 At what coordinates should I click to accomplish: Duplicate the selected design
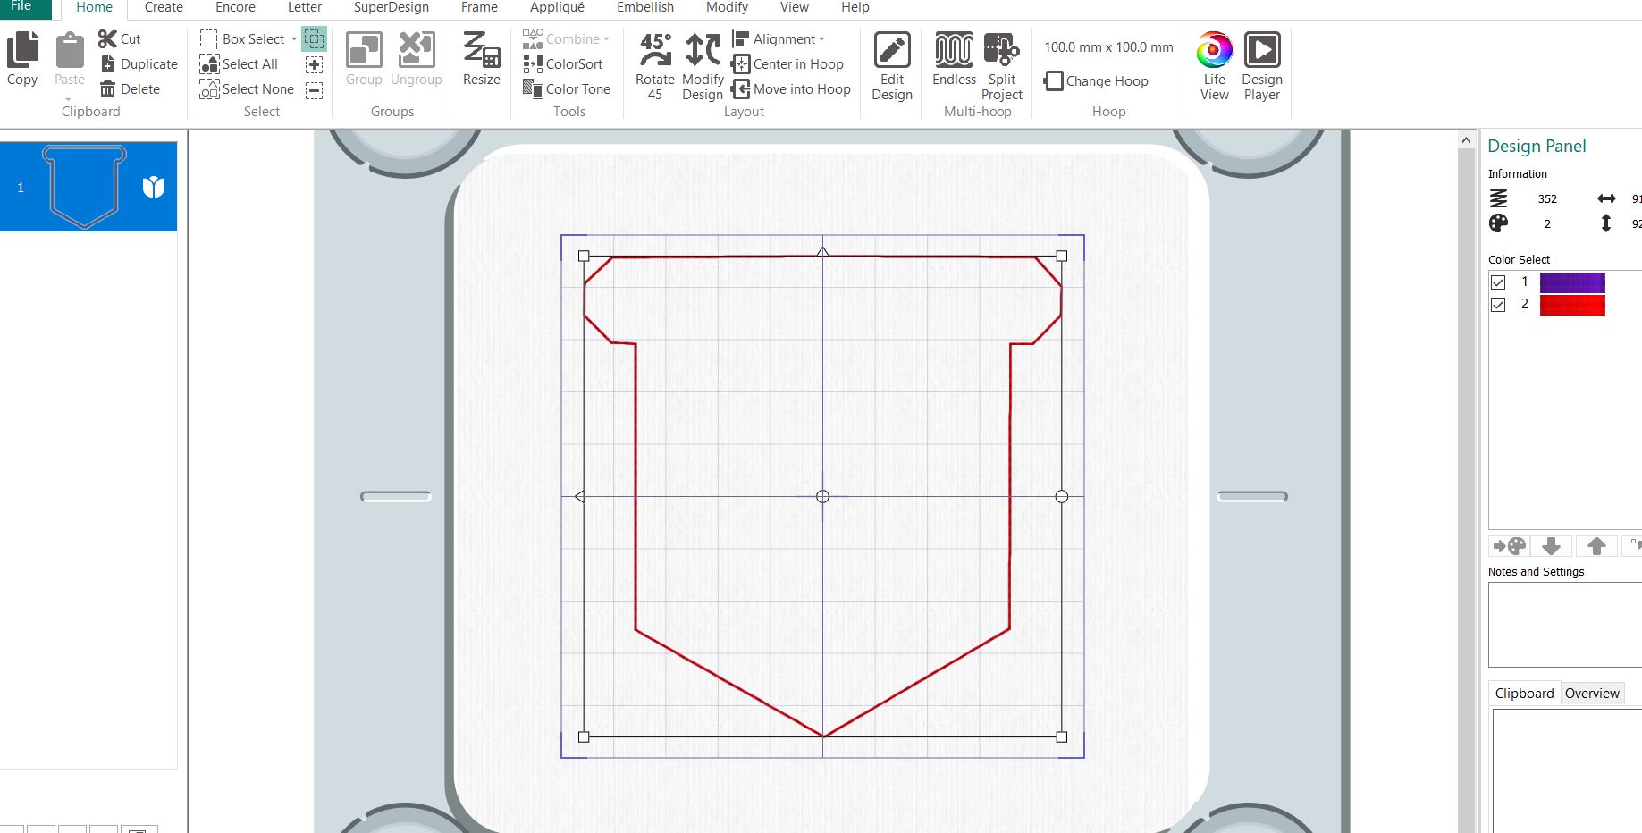tap(139, 64)
